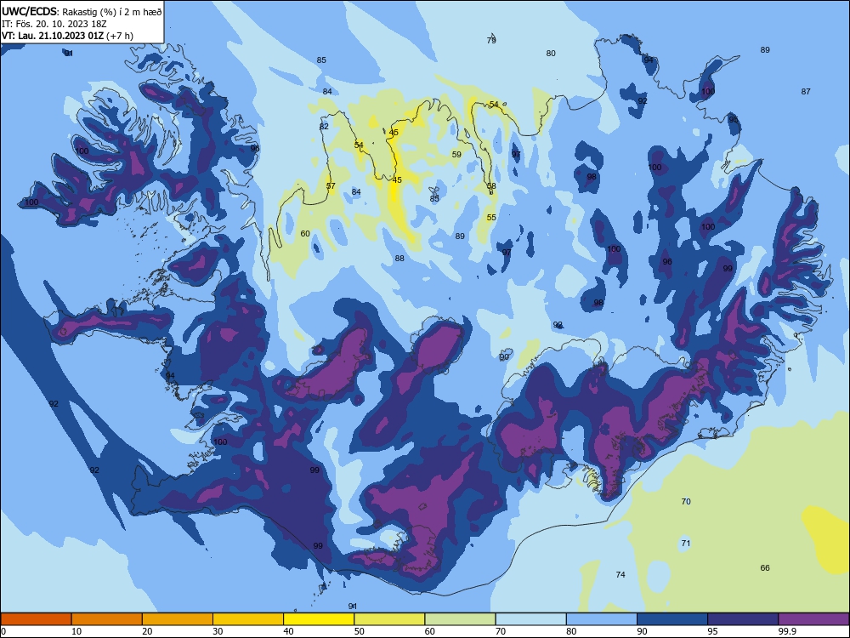This screenshot has height=638, width=850.
Task: Select the 30–40 golden legend swatch
Action: click(x=248, y=619)
